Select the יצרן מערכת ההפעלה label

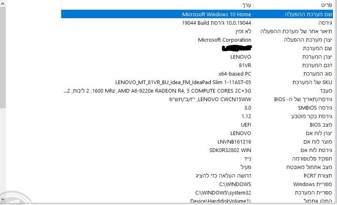coord(308,40)
